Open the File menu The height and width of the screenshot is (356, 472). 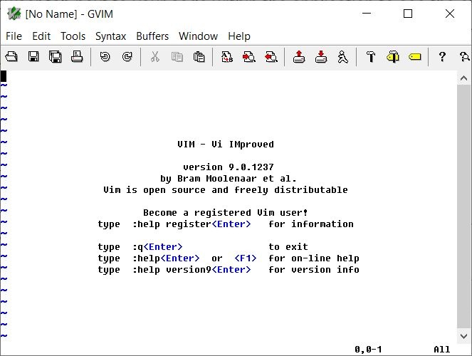[14, 36]
